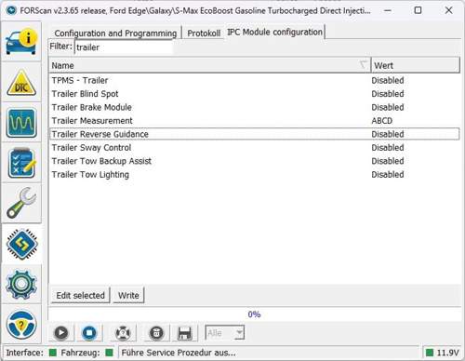465x361 pixels.
Task: Switch to Configuration and Programming tab
Action: click(x=115, y=33)
